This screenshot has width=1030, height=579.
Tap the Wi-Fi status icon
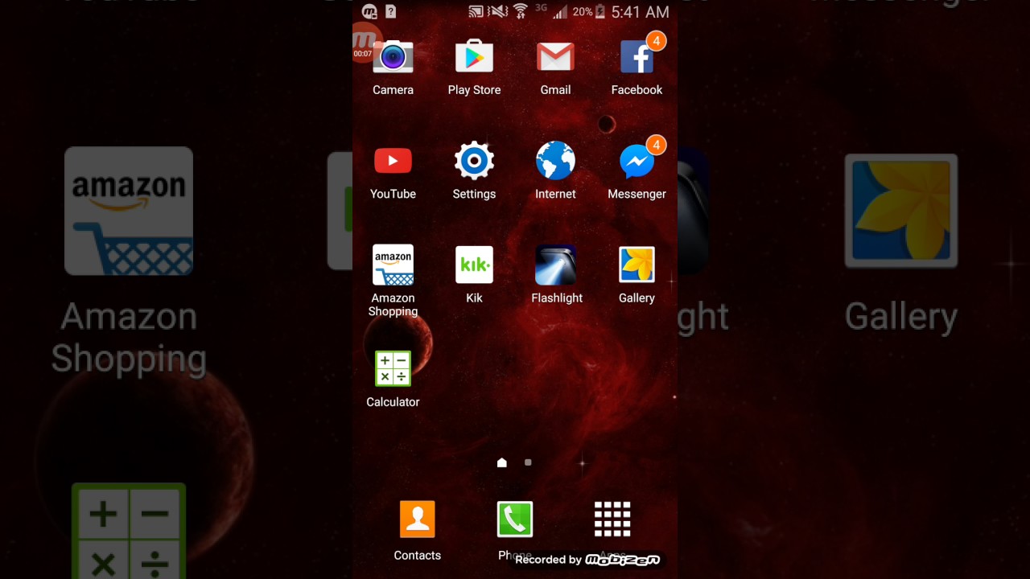pos(521,12)
